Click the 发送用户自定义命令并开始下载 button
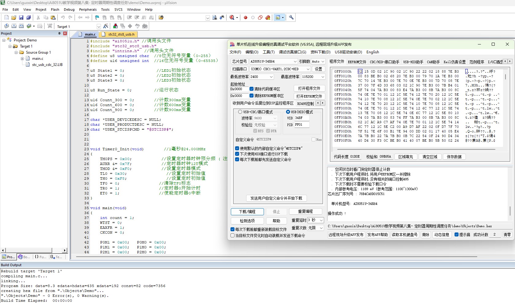The image size is (515, 303). (276, 198)
